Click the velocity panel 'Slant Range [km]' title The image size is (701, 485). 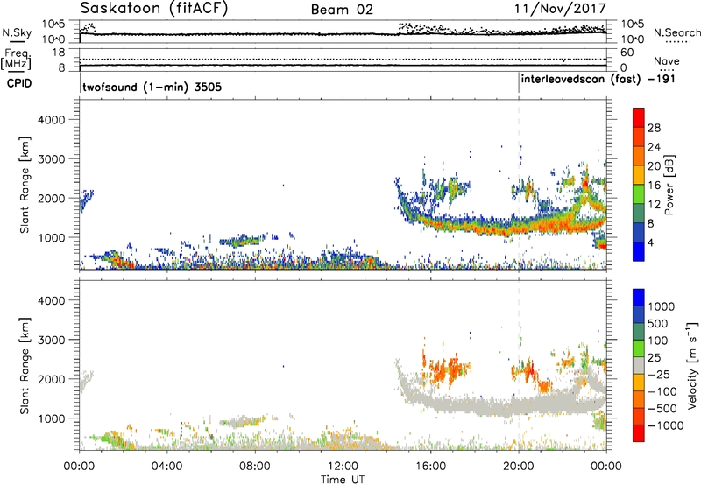pyautogui.click(x=25, y=366)
